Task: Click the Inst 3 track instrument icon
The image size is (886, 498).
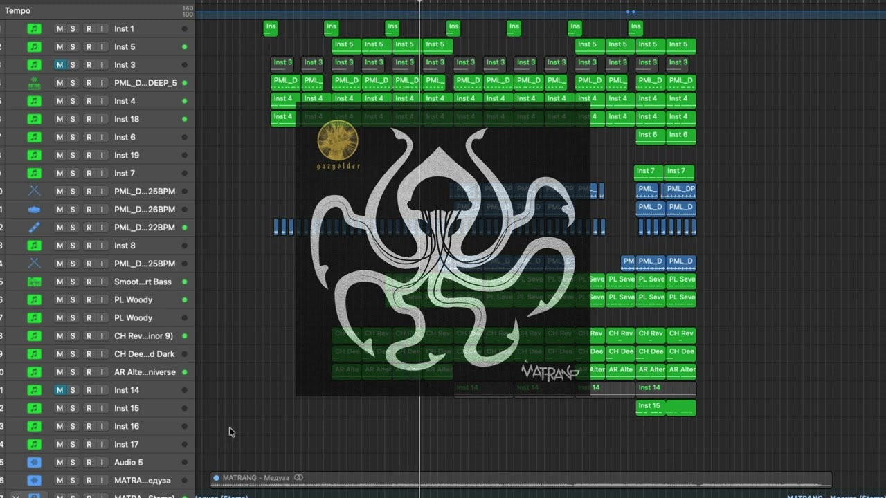Action: pyautogui.click(x=34, y=65)
